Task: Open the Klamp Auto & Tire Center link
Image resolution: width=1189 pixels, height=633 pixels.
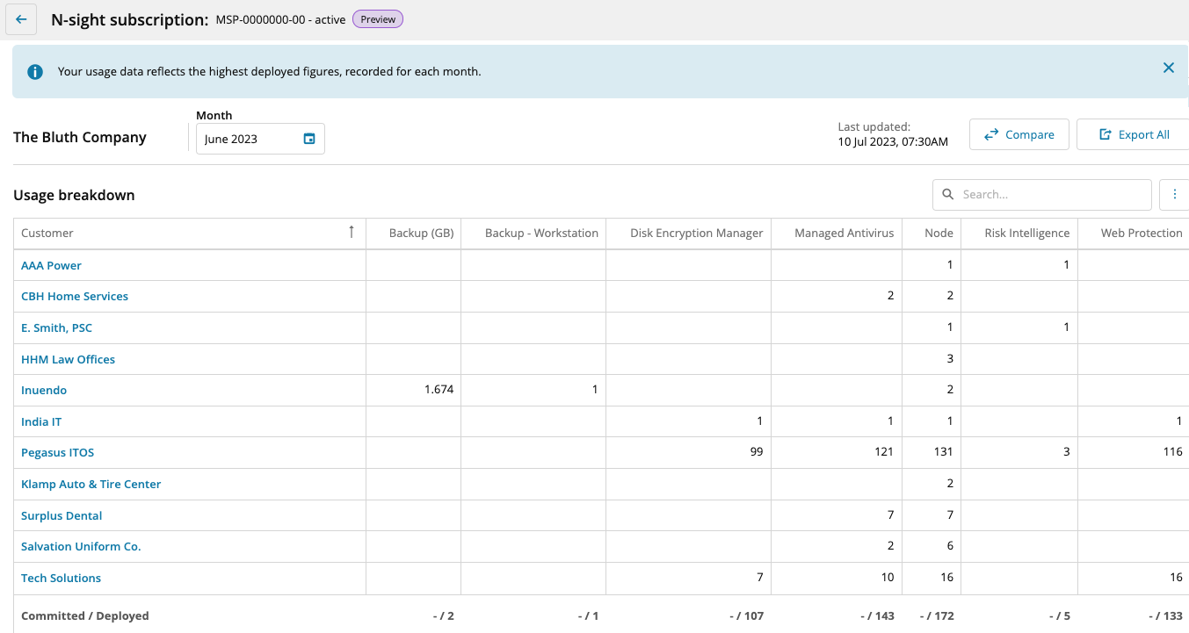Action: click(x=91, y=484)
